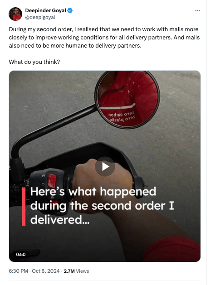Select the tweet's first paragraph about malls
Image resolution: width=210 pixels, height=285 pixels.
(x=104, y=38)
